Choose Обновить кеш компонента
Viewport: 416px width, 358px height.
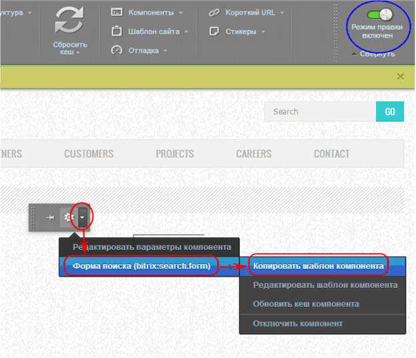pos(323,304)
